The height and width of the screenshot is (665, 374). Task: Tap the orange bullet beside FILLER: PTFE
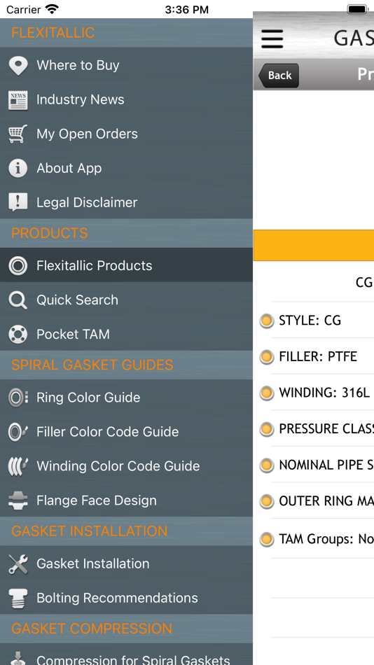(x=267, y=357)
